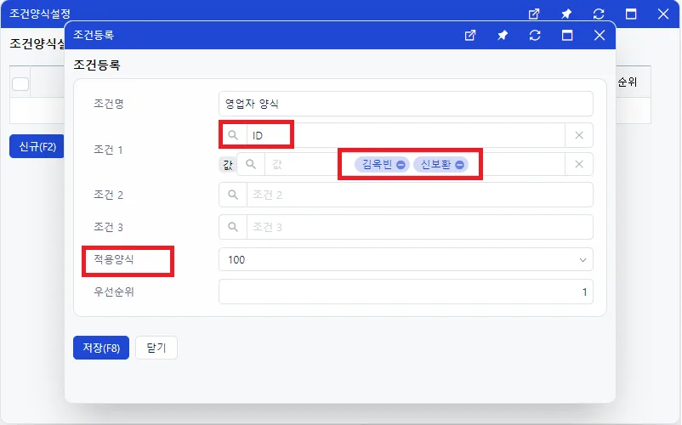Click the search icon in 조건 2 field
Image resolution: width=682 pixels, height=425 pixels.
pyautogui.click(x=233, y=195)
